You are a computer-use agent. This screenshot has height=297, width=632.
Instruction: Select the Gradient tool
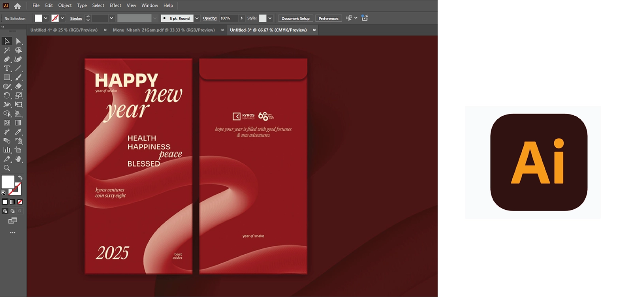[x=18, y=123]
